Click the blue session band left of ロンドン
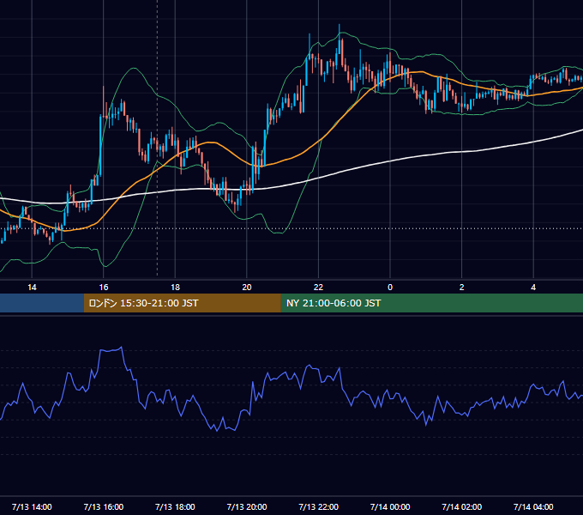This screenshot has width=583, height=515. [42, 303]
